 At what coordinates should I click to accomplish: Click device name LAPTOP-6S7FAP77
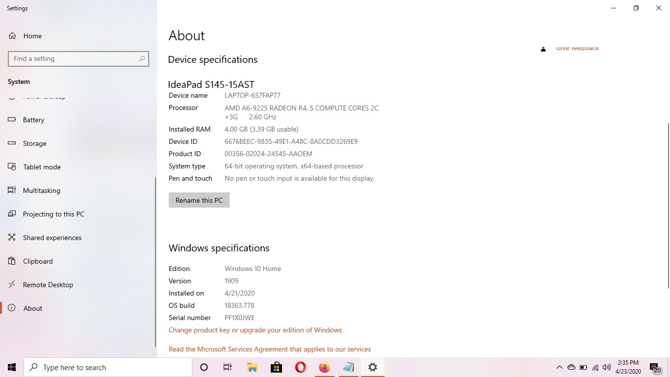tap(253, 95)
